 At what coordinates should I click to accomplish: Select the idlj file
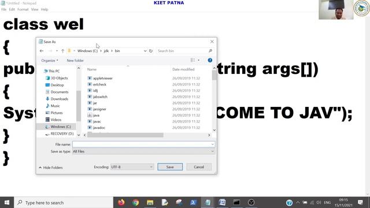click(95, 91)
